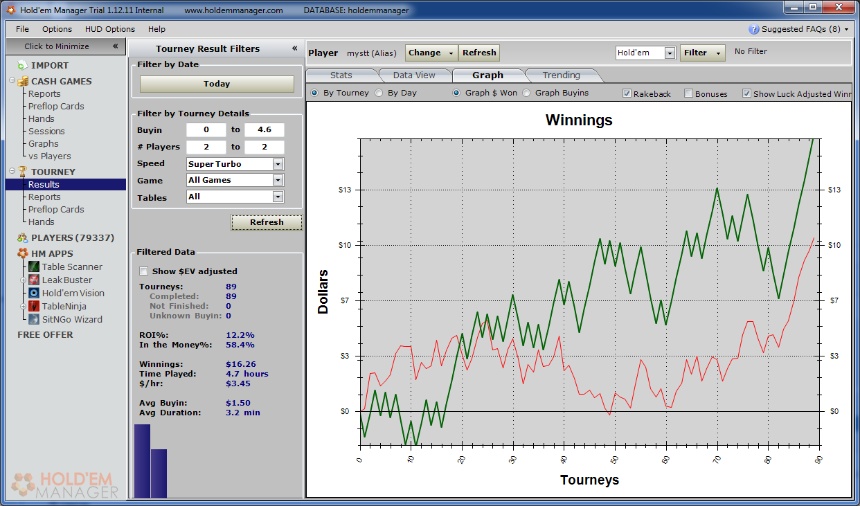Click the Today date filter button
The height and width of the screenshot is (506, 860).
(217, 84)
